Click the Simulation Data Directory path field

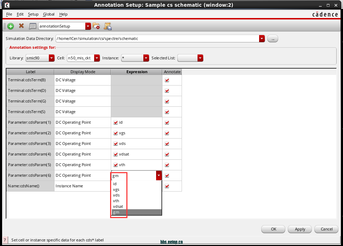click(158, 39)
